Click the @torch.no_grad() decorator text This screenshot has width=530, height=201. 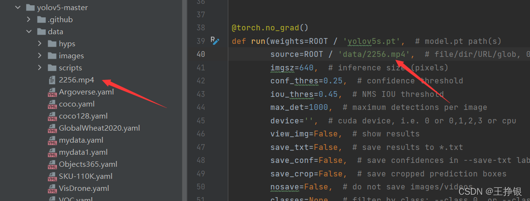[x=270, y=27]
